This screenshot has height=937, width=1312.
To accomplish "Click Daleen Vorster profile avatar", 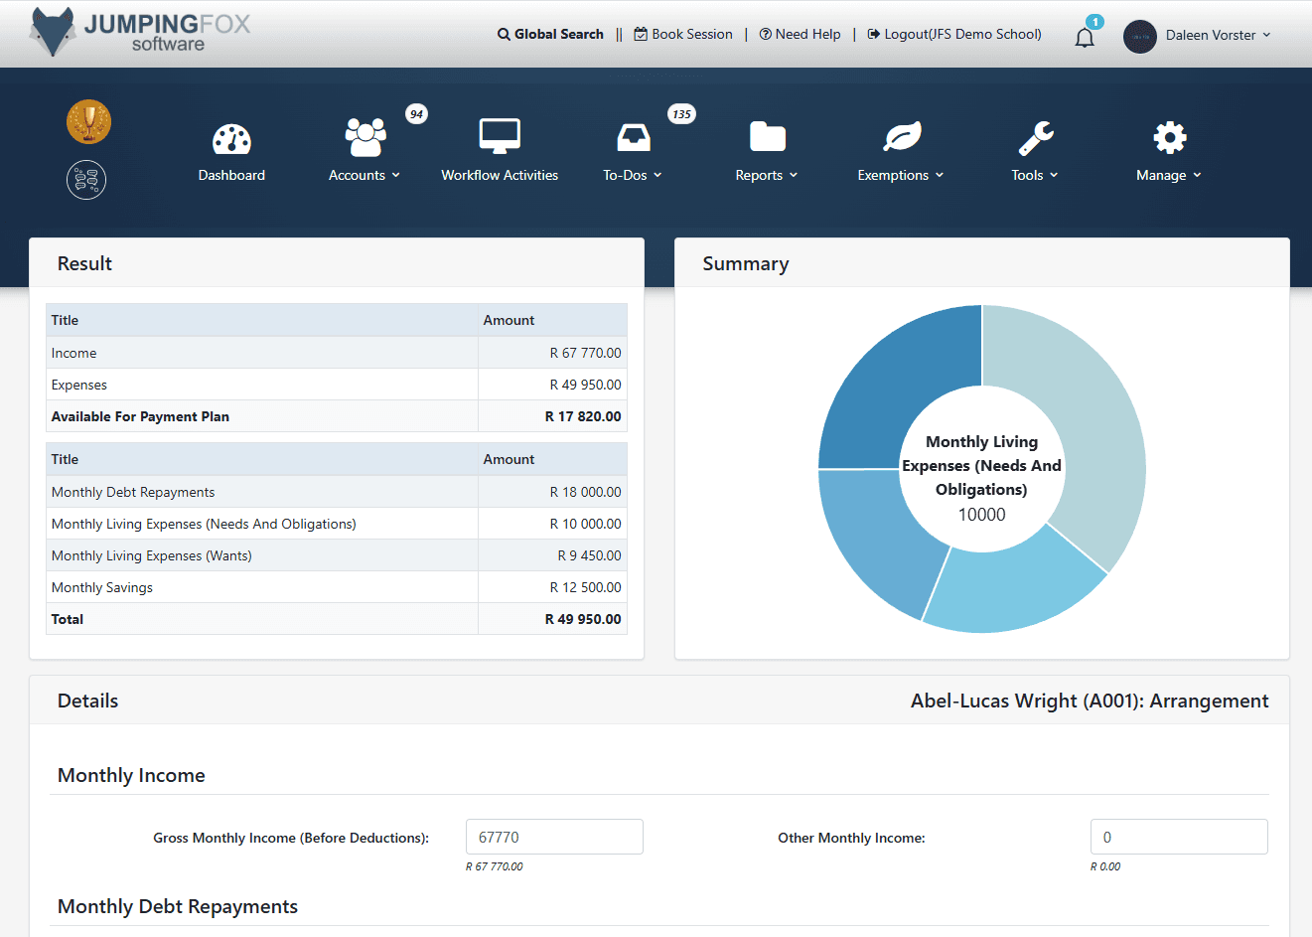I will [x=1140, y=36].
